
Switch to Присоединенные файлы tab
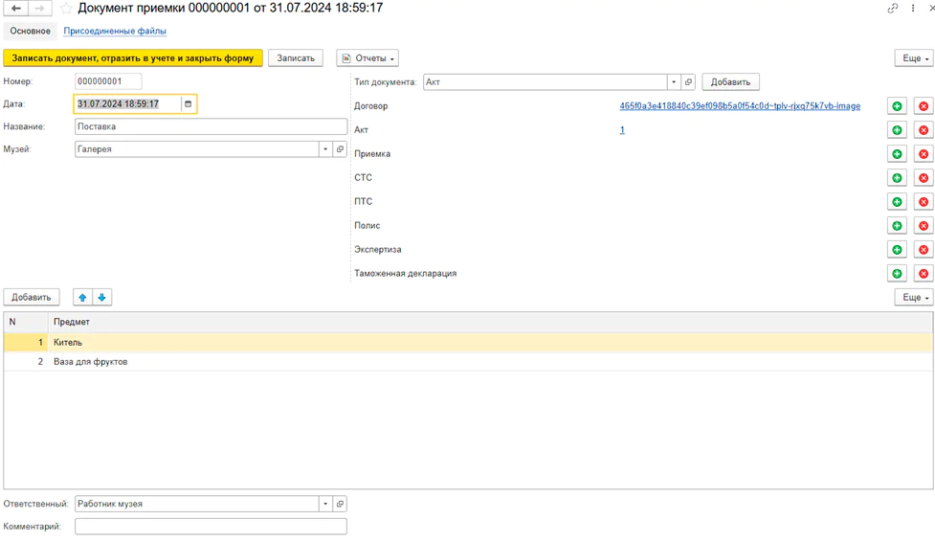click(x=115, y=32)
